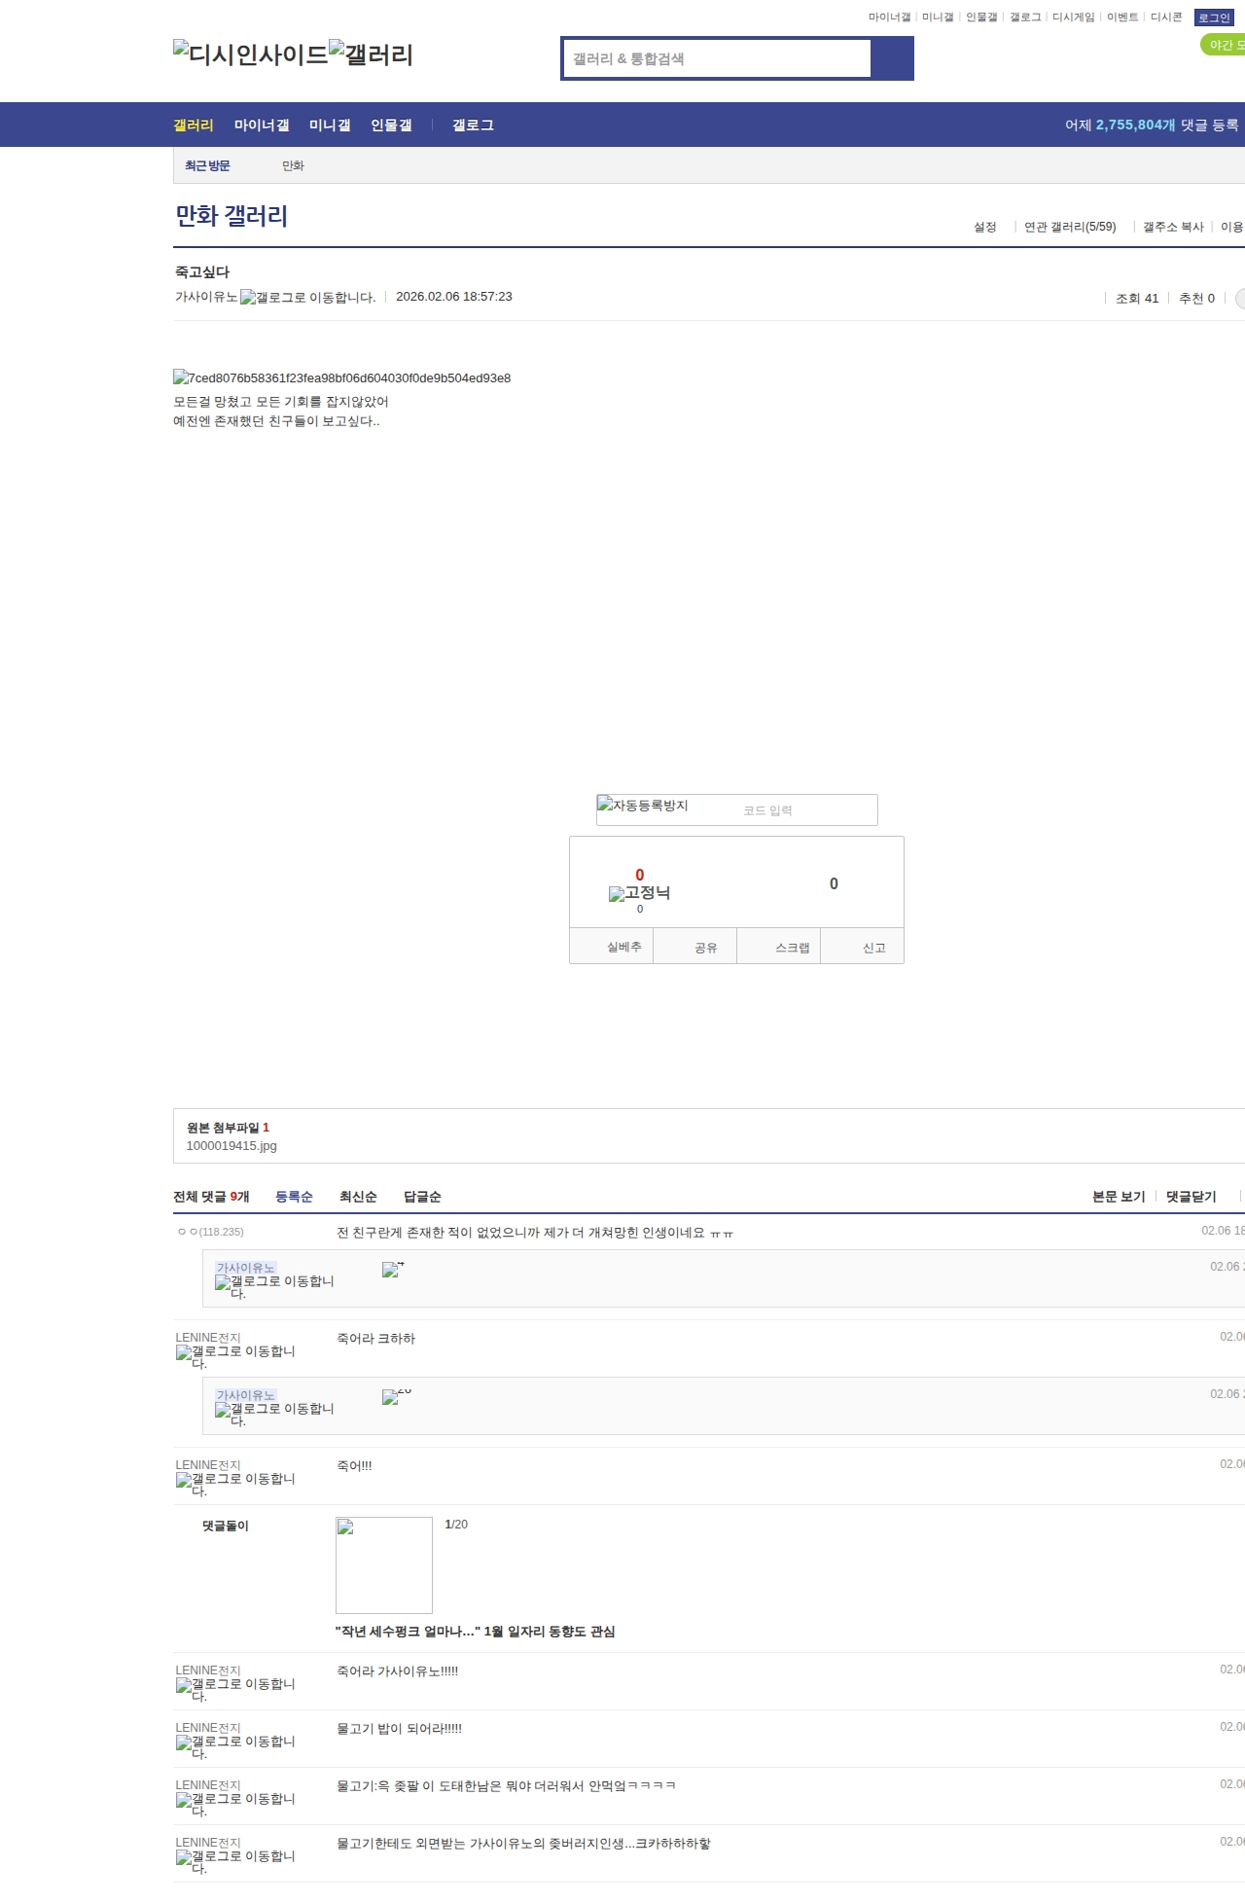Open the 최근 방문 tab

pos(207,165)
